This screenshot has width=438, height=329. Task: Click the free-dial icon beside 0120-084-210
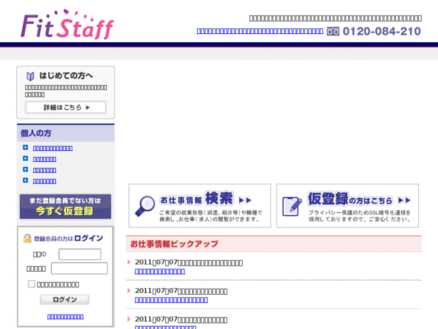tap(333, 31)
